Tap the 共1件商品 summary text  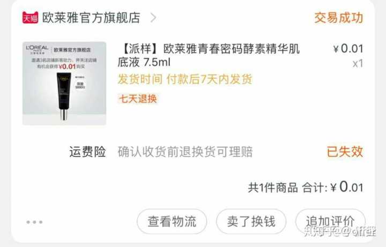coord(273,188)
